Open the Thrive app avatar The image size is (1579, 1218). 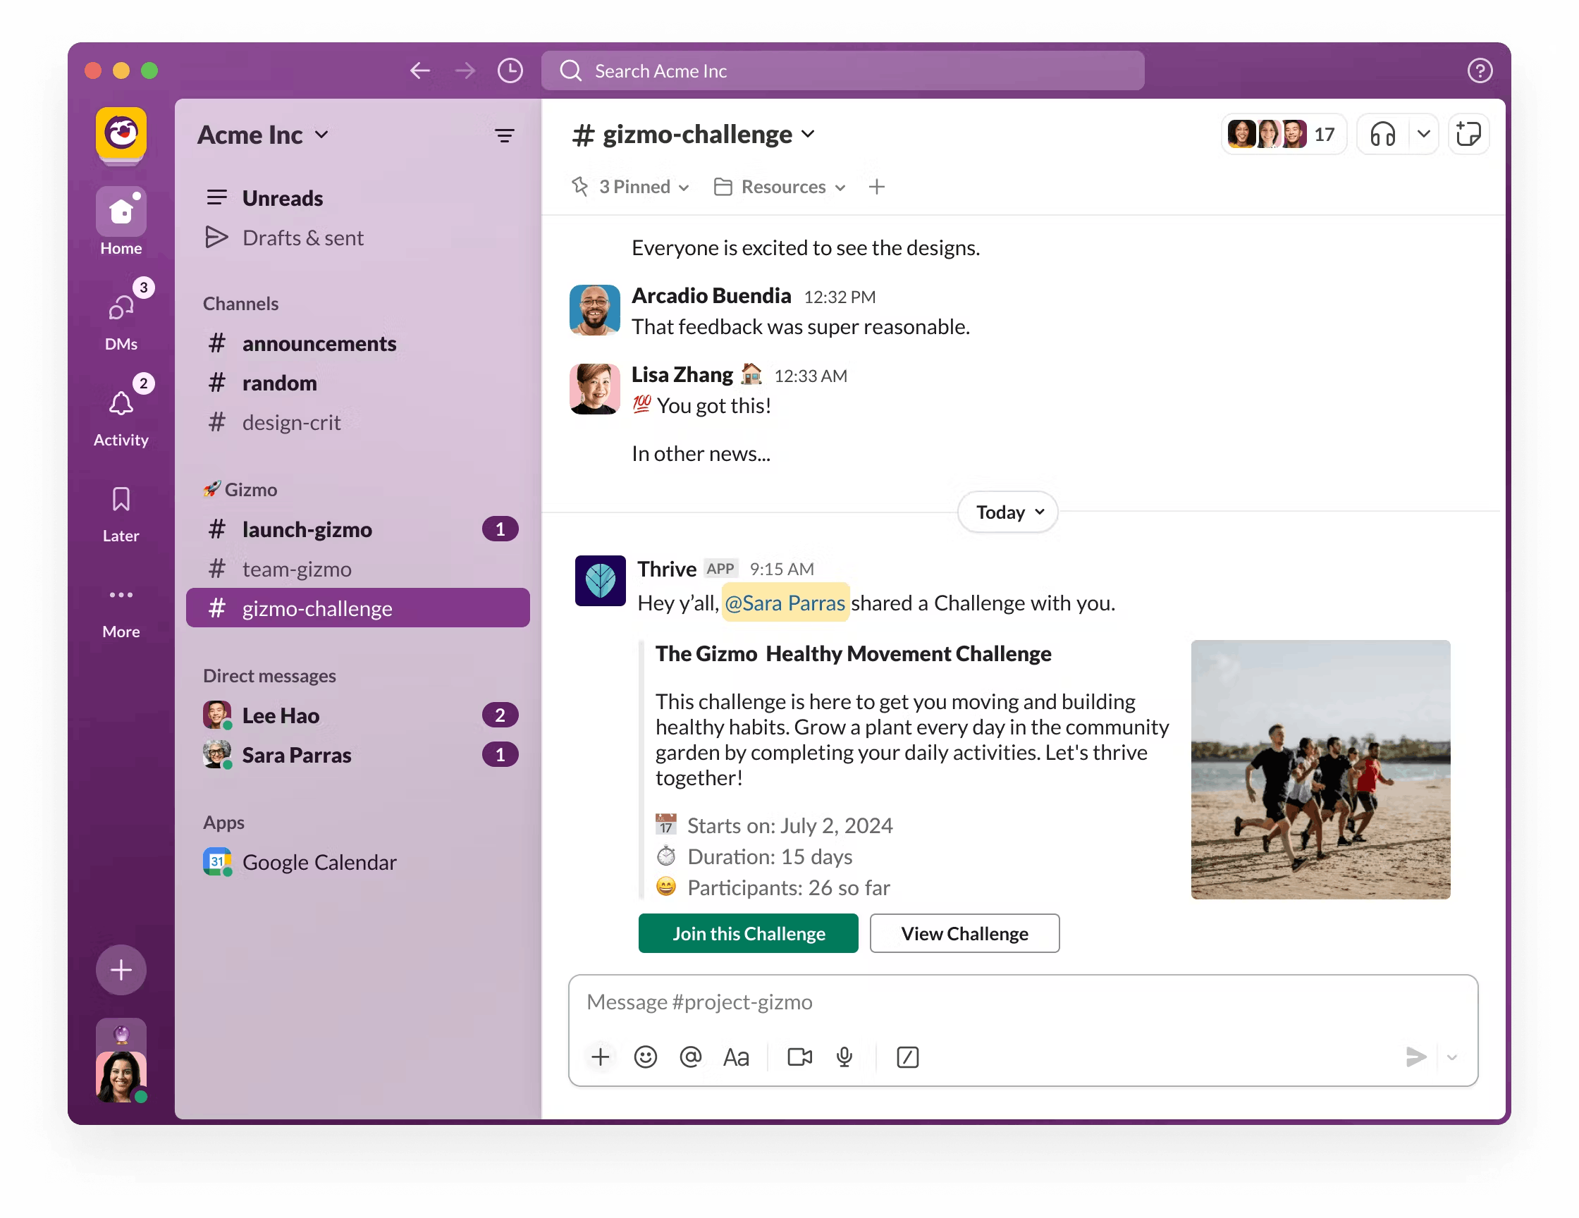pyautogui.click(x=600, y=580)
